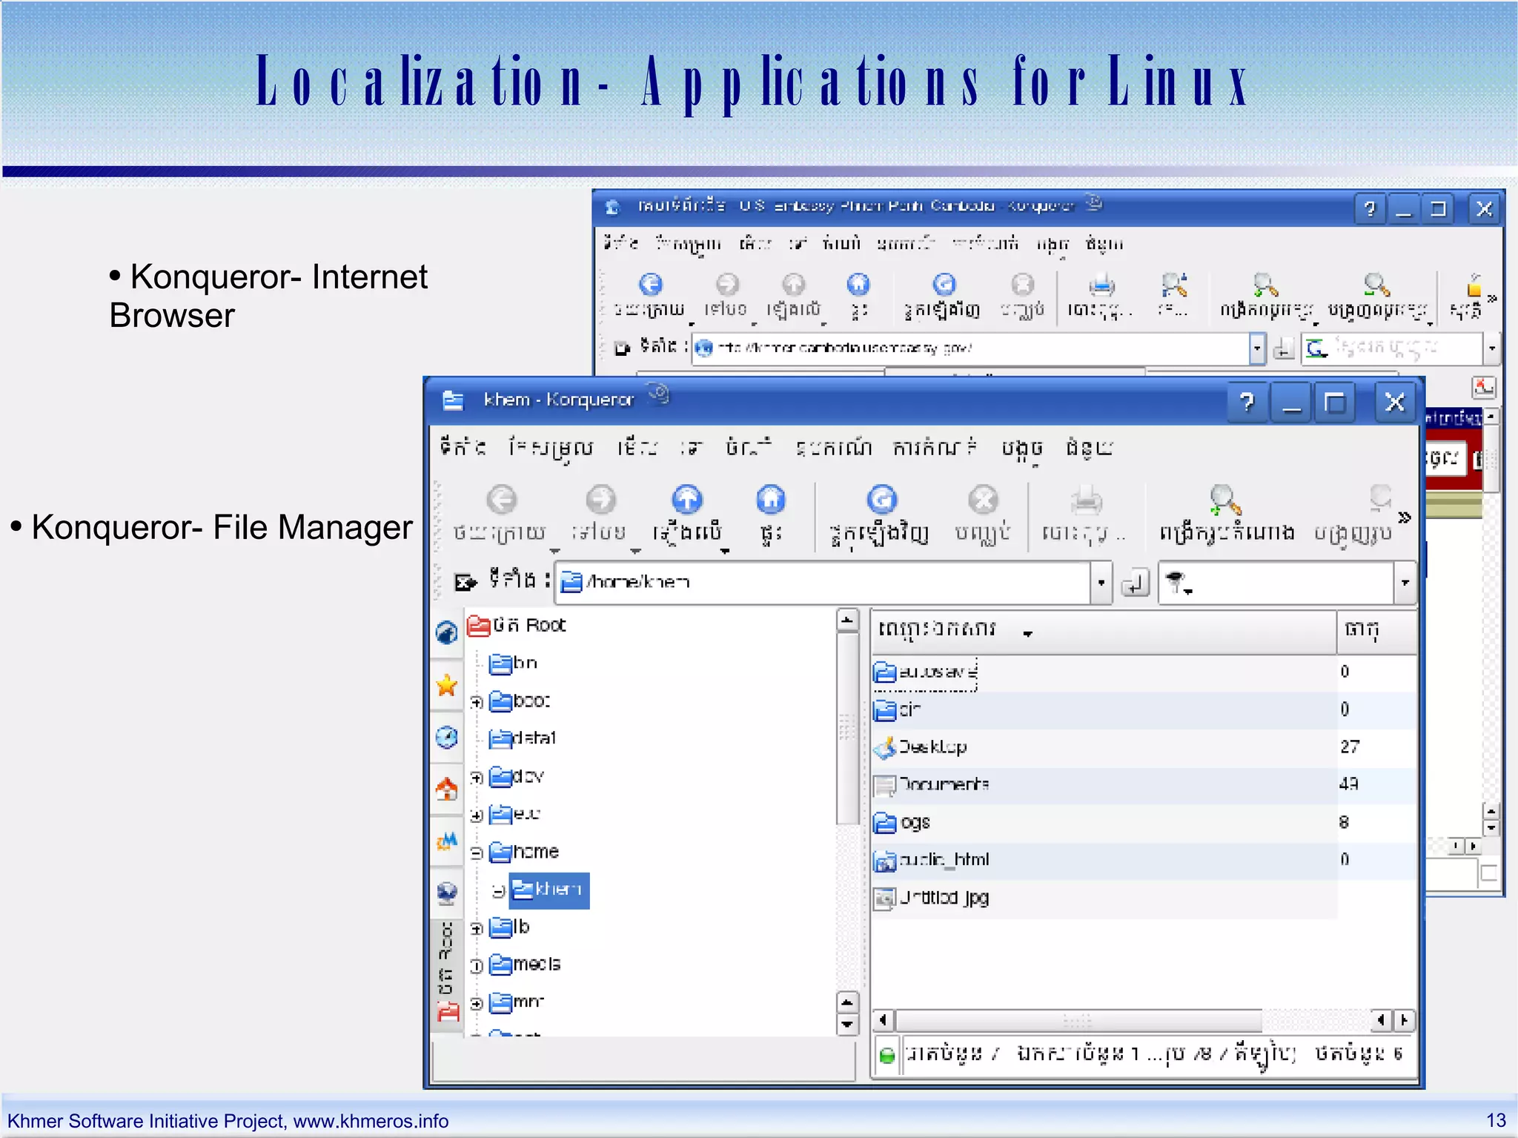Viewport: 1518px width, 1138px height.
Task: Open second menu in khem Konqueror menubar
Action: 551,448
